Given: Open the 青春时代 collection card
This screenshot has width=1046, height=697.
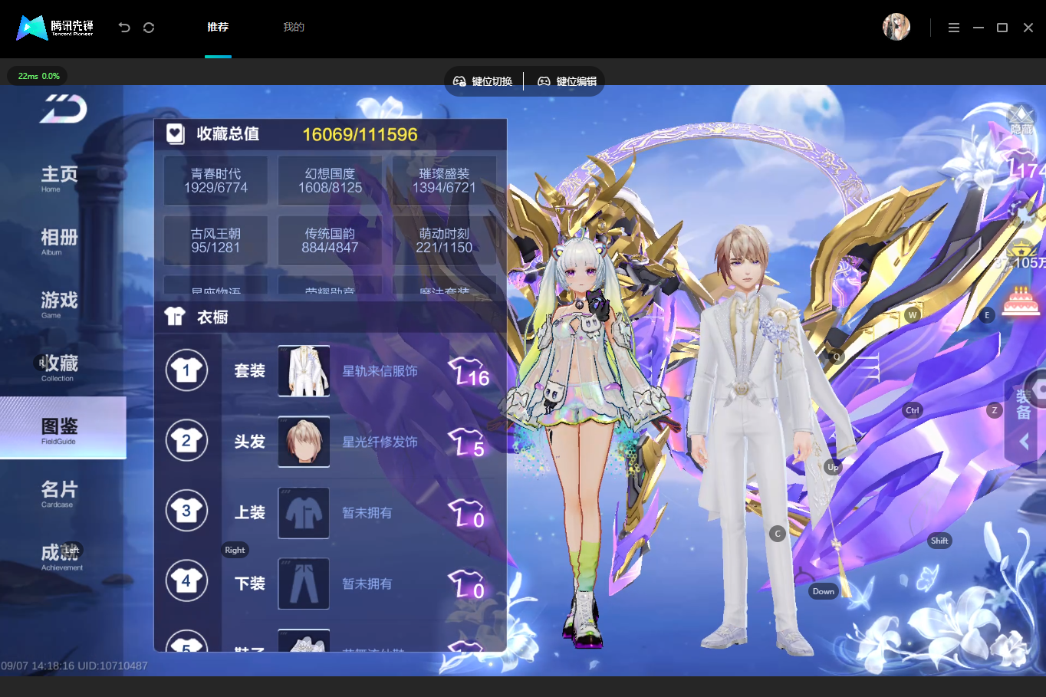Looking at the screenshot, I should pyautogui.click(x=215, y=180).
